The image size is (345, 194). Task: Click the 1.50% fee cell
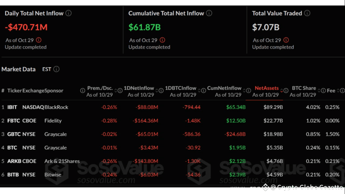(x=332, y=134)
